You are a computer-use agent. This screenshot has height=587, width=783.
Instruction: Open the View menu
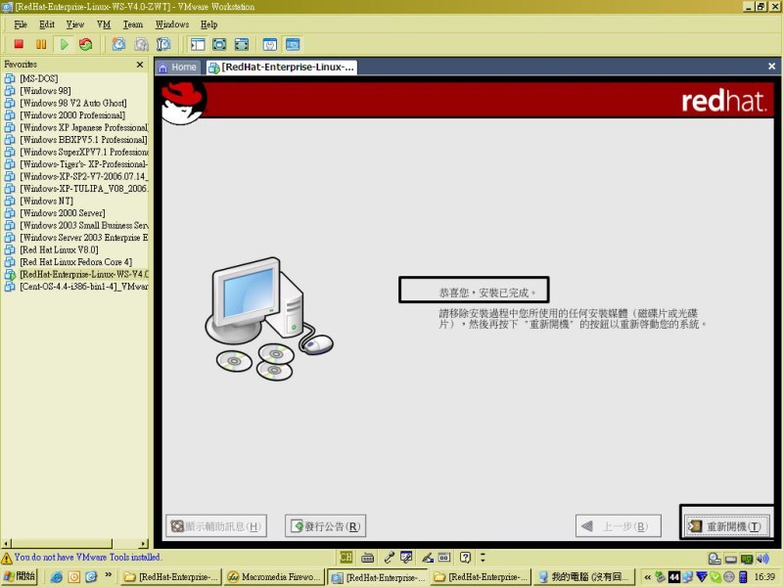point(75,24)
